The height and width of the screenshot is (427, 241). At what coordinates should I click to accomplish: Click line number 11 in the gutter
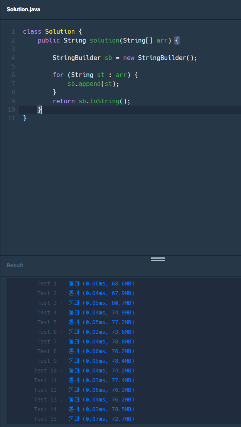tap(12, 118)
